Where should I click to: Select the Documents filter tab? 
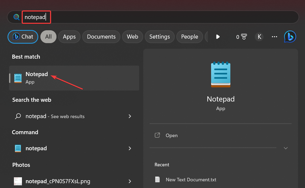click(x=101, y=37)
